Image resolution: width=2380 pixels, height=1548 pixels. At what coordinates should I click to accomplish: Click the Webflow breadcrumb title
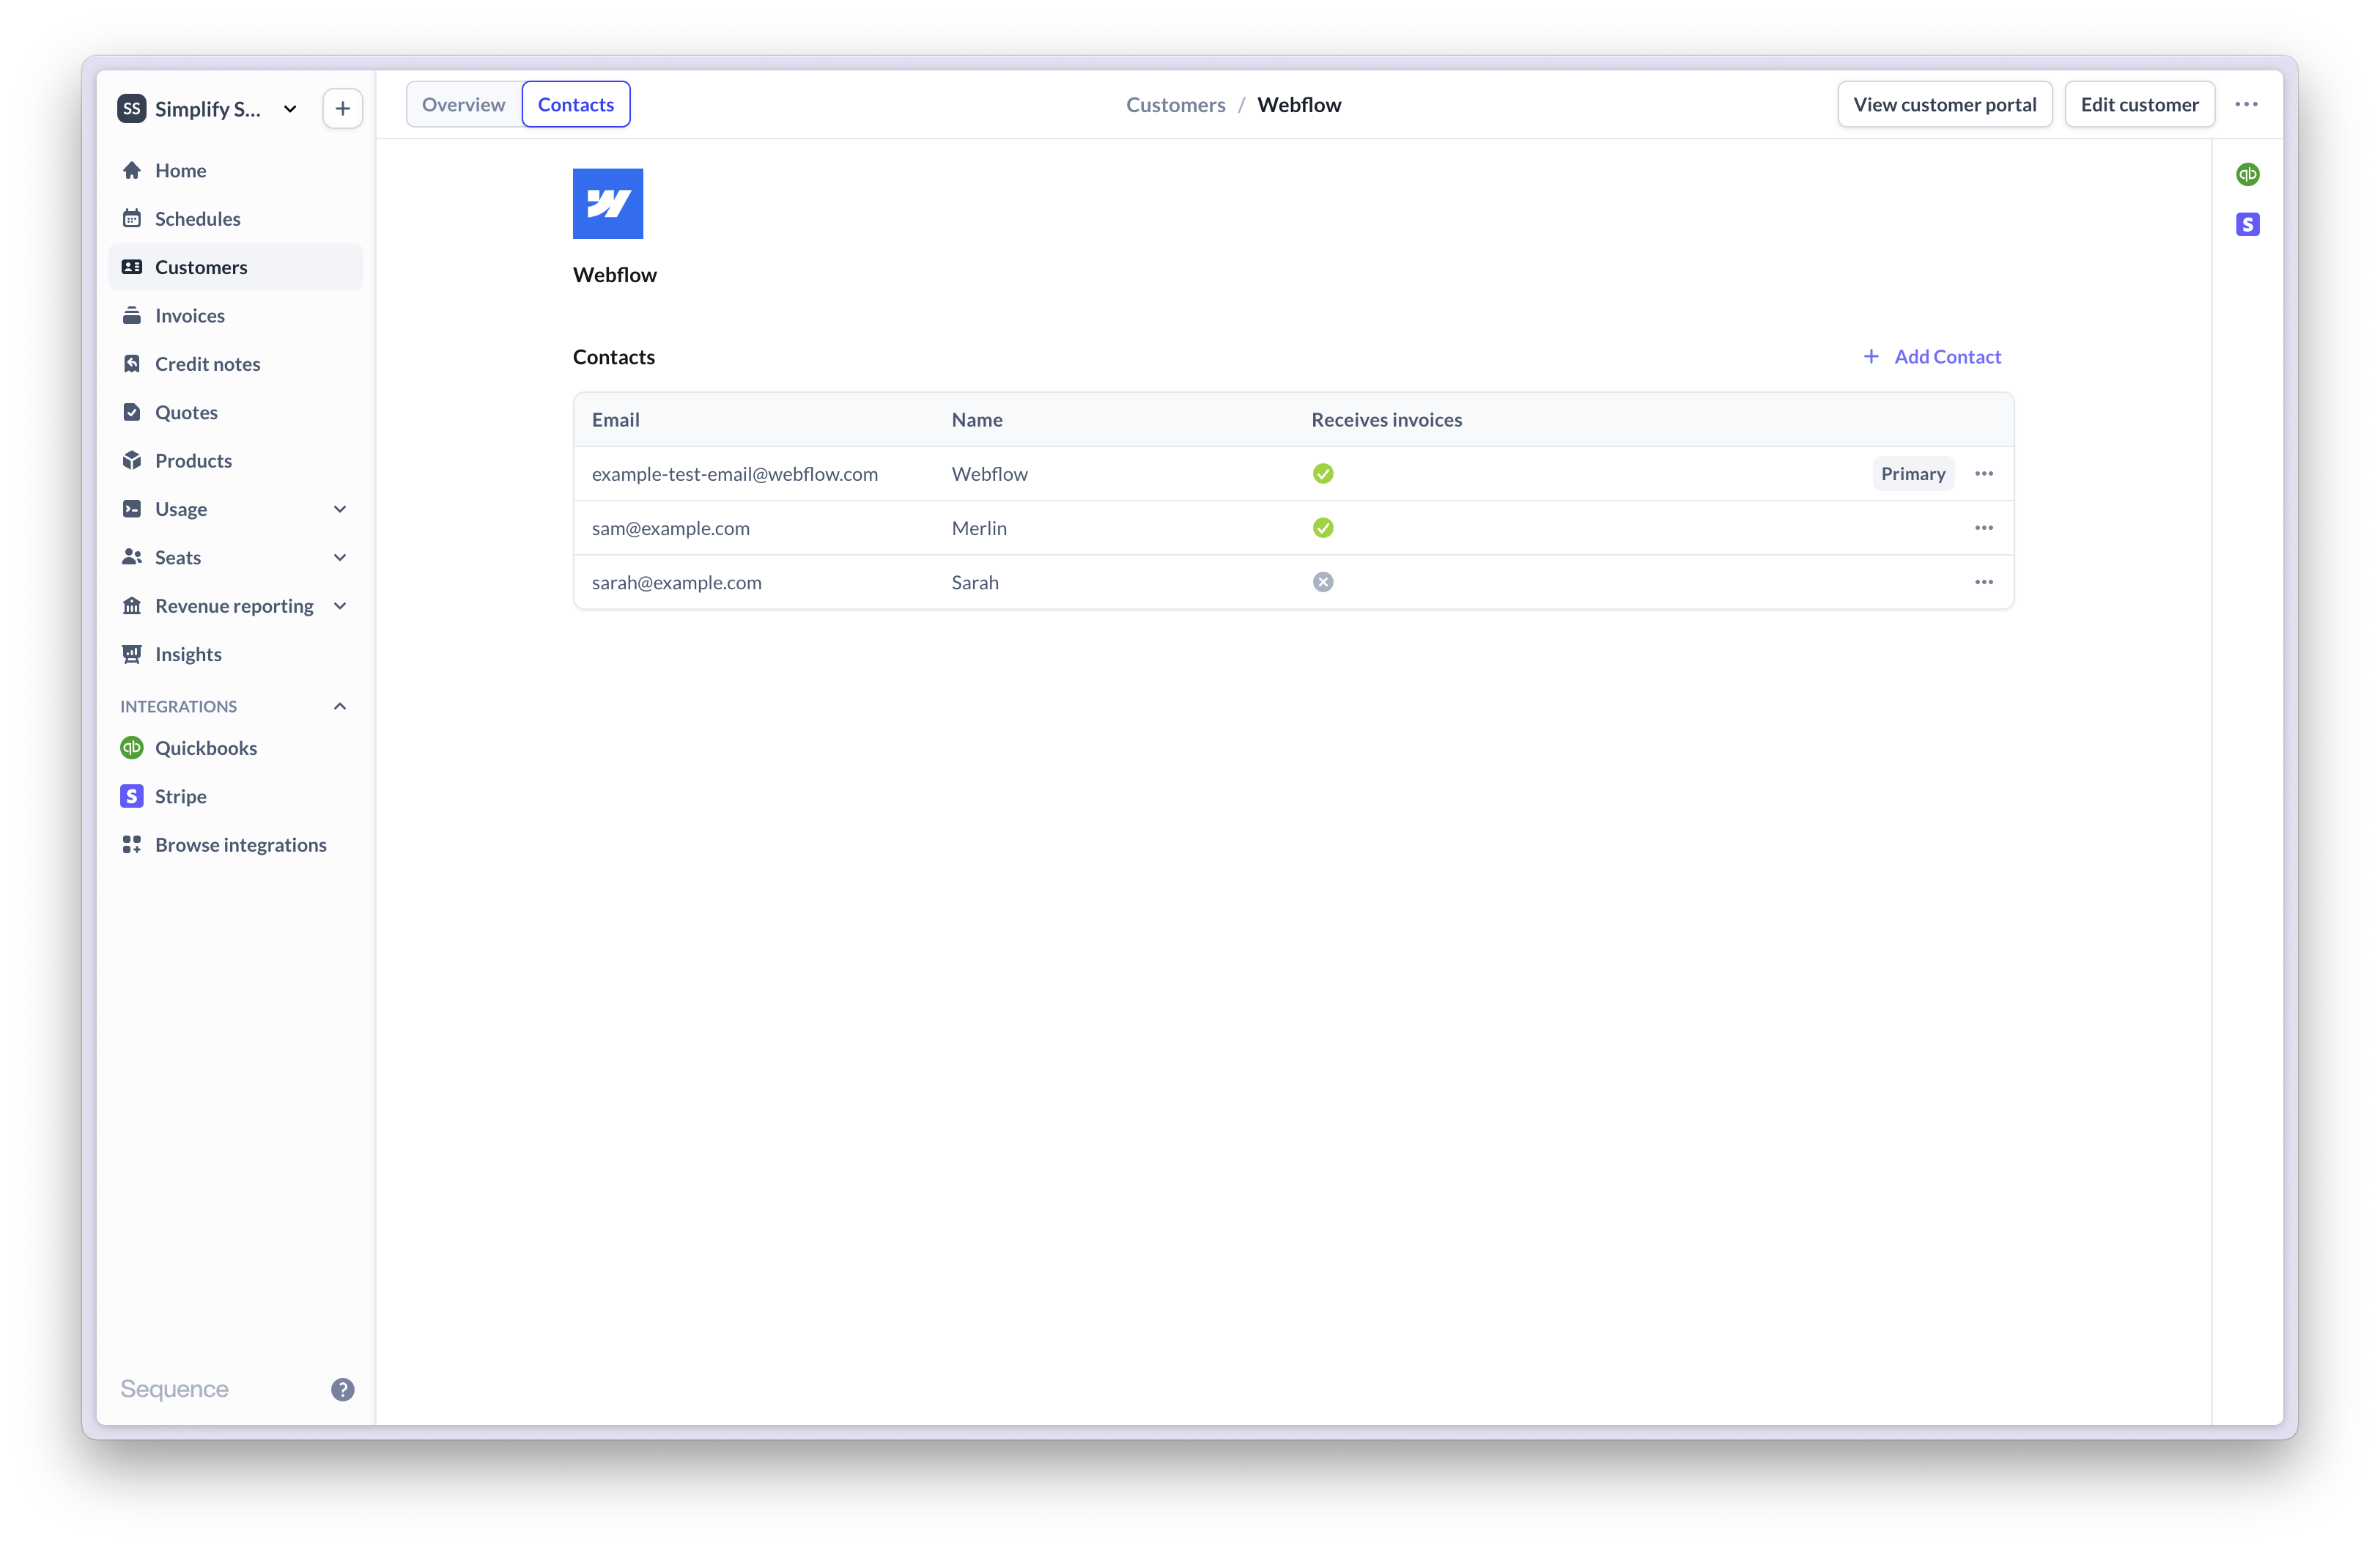(1299, 104)
